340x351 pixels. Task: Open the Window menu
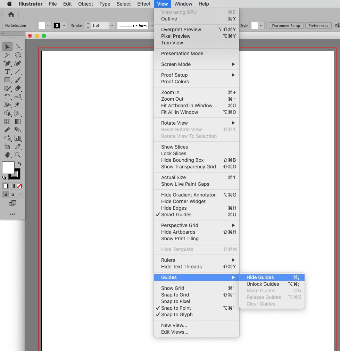[x=183, y=4]
